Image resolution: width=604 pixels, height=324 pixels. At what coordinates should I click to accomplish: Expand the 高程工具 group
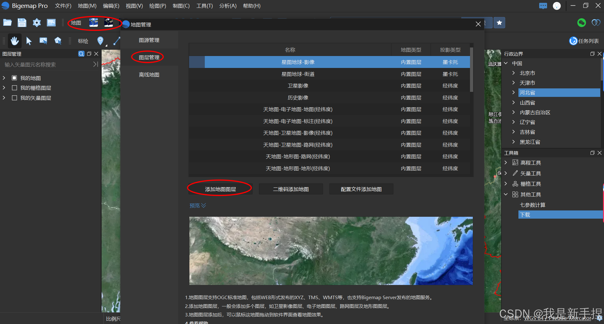[506, 163]
